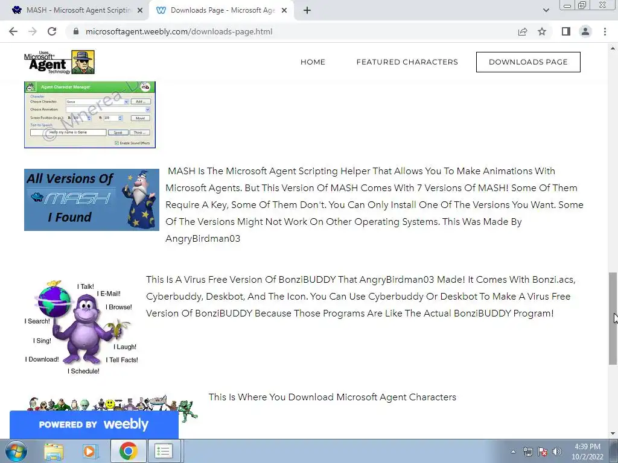
Task: Click the word AngryBirdman03 under MASH description
Action: point(203,239)
